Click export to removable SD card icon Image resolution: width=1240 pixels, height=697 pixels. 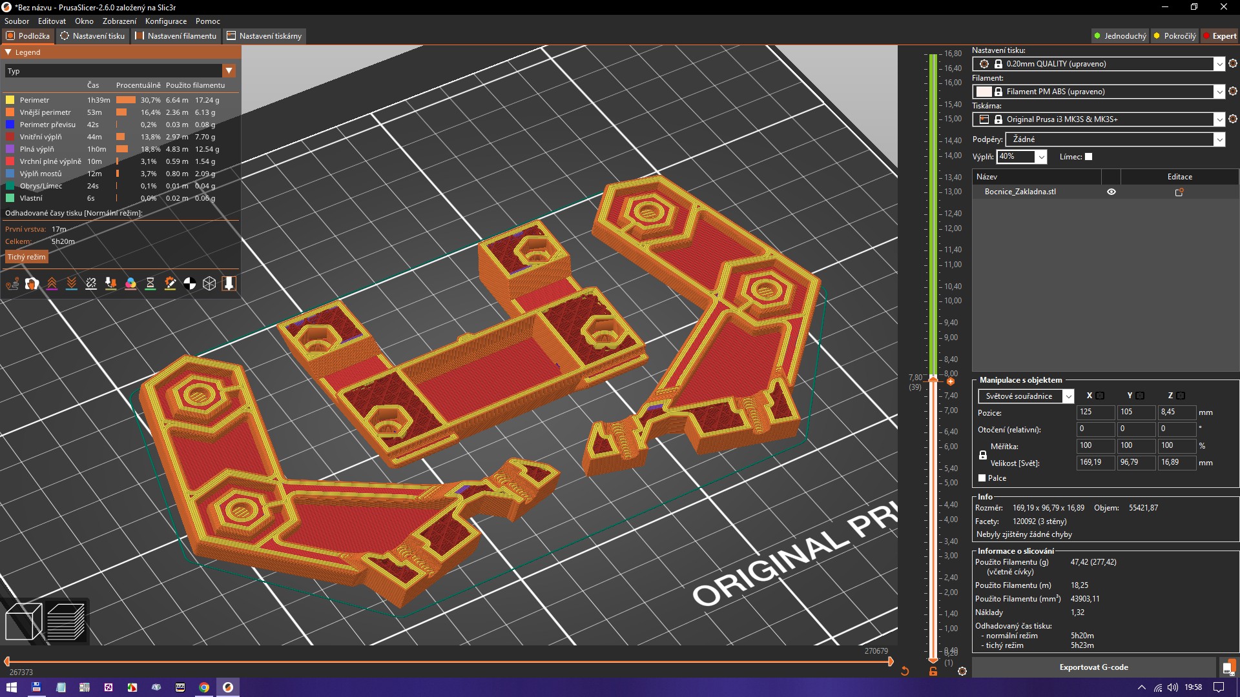(1228, 667)
